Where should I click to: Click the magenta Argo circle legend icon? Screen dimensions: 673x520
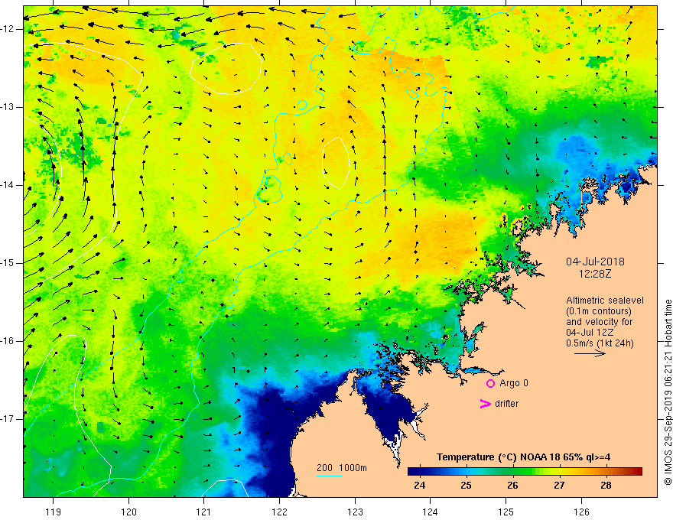pyautogui.click(x=490, y=383)
